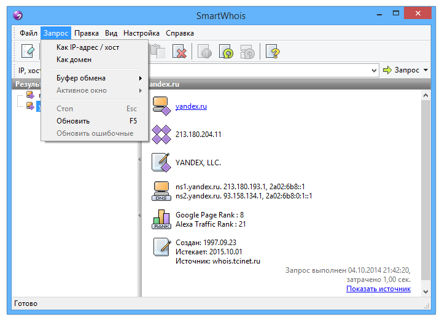Select Обновить ошибочные menu entry
442x325 pixels.
95,133
